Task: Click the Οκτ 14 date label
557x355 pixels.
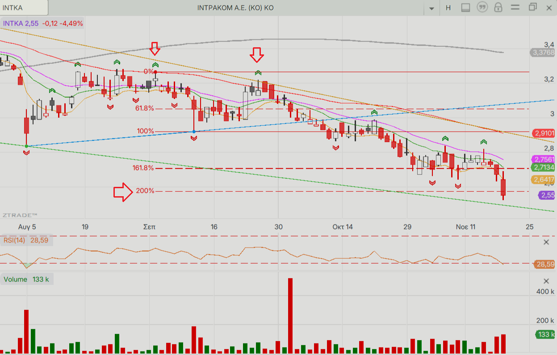Action: click(x=343, y=227)
